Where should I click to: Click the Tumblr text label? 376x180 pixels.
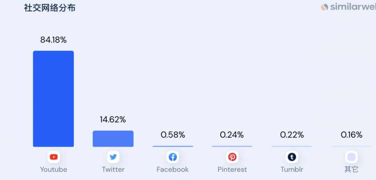[x=292, y=170]
